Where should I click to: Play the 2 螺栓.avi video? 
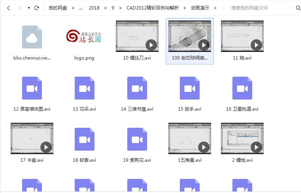pos(256,147)
